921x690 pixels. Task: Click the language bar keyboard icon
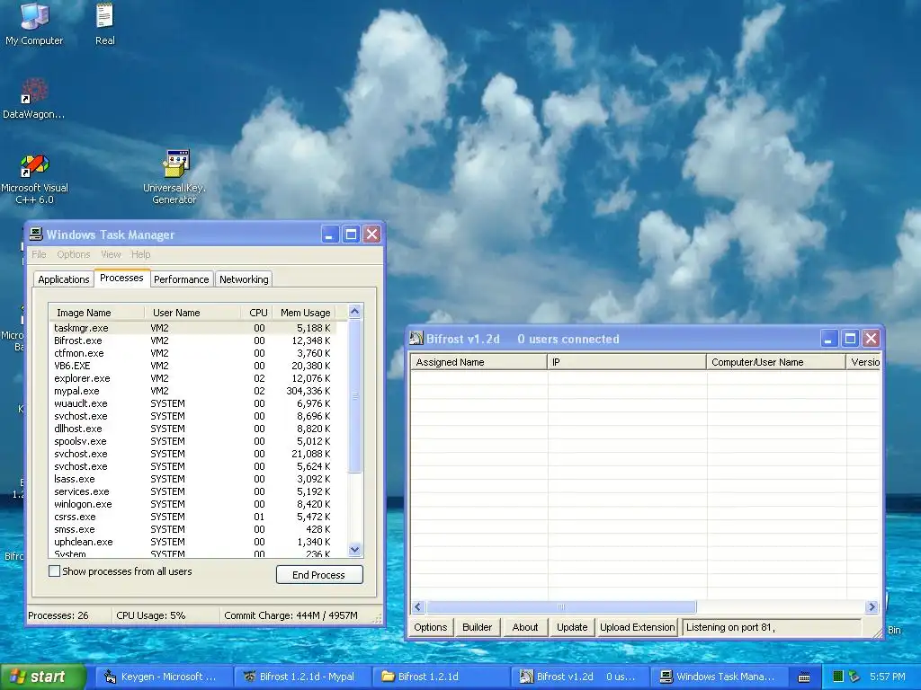803,677
